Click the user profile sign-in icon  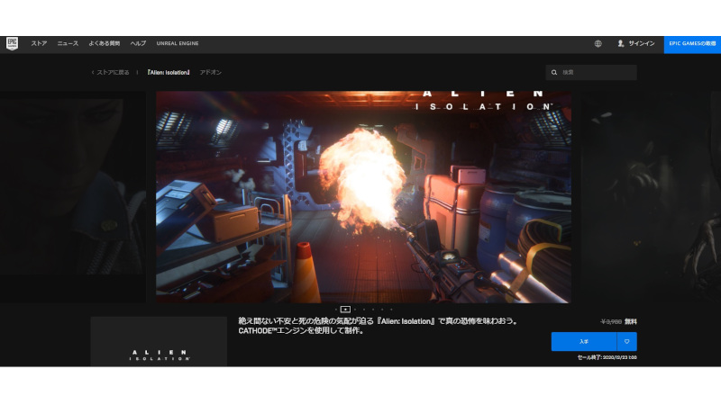click(620, 43)
